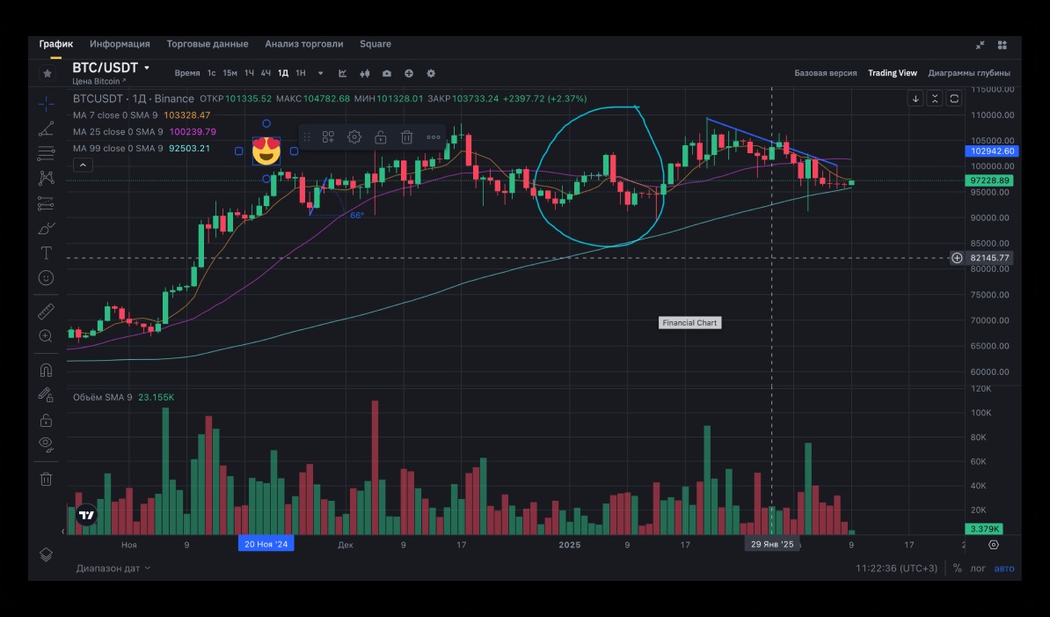
Task: Click the plus circle in top toolbar
Action: 409,74
